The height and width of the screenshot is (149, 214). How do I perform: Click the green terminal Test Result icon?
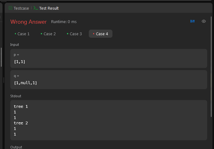36,8
